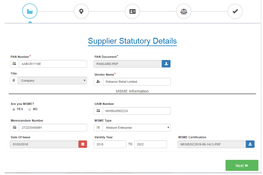Viewport: 263px width, 175px height.
Task: Click the Vendor Name label
Action: (104, 75)
